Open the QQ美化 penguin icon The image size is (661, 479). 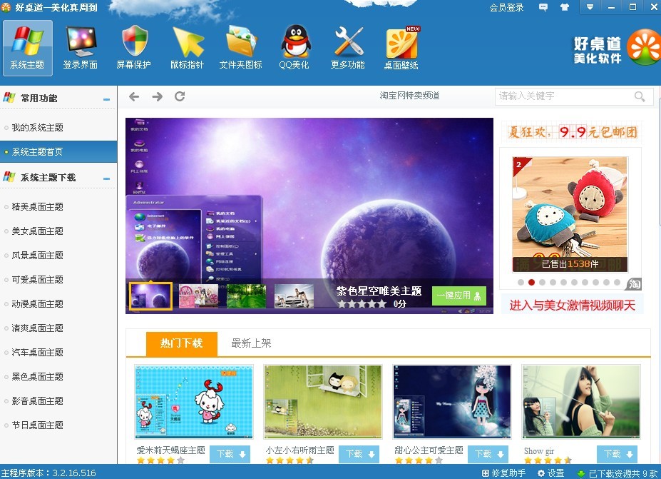point(294,47)
